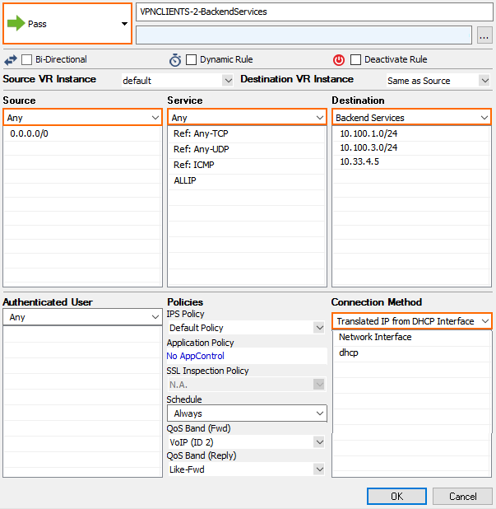Click the No AppControl link

click(195, 356)
